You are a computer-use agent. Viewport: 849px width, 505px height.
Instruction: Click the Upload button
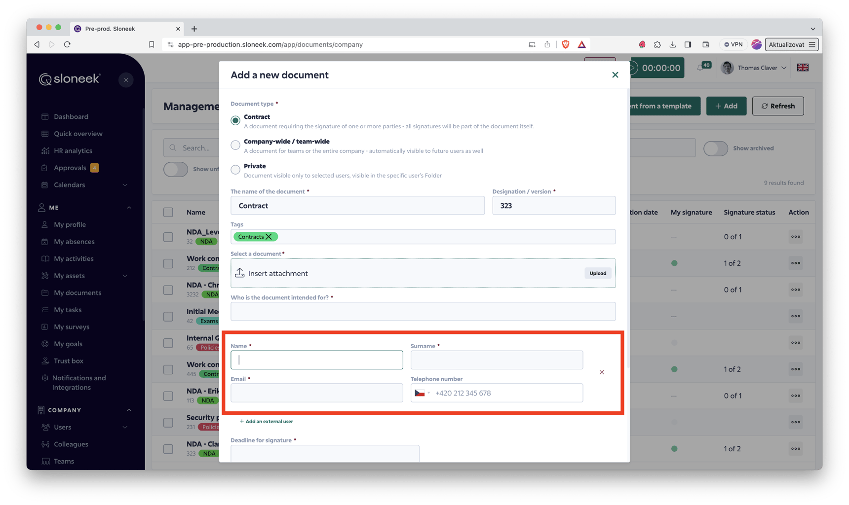click(x=598, y=273)
